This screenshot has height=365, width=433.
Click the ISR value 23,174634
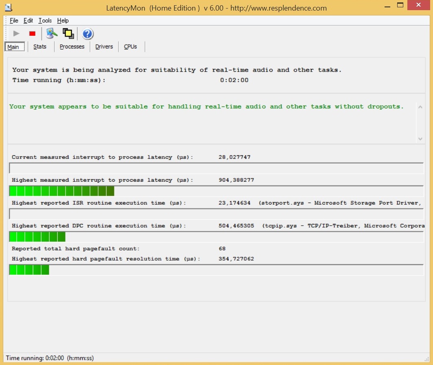pyautogui.click(x=234, y=203)
